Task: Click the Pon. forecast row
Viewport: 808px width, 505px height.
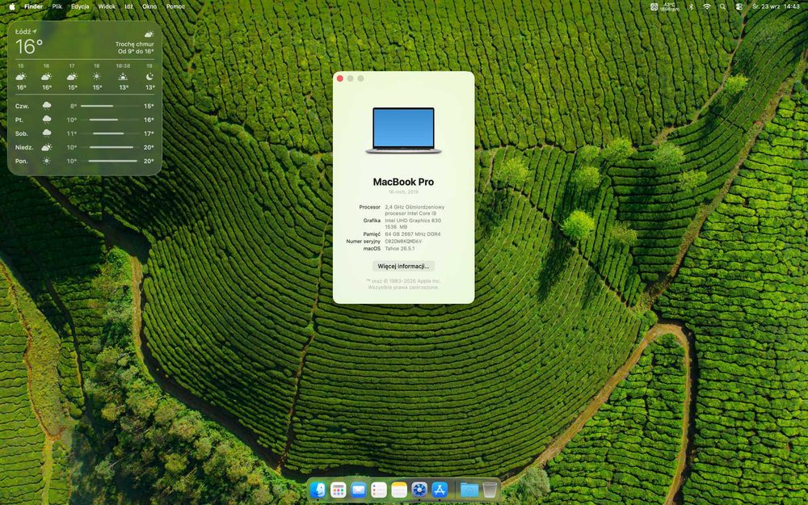Action: click(x=85, y=162)
